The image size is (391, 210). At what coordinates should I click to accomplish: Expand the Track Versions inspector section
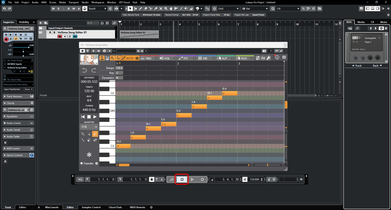(14, 96)
